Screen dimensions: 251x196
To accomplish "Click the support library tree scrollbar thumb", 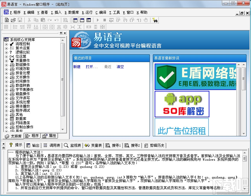I will pos(62,80).
